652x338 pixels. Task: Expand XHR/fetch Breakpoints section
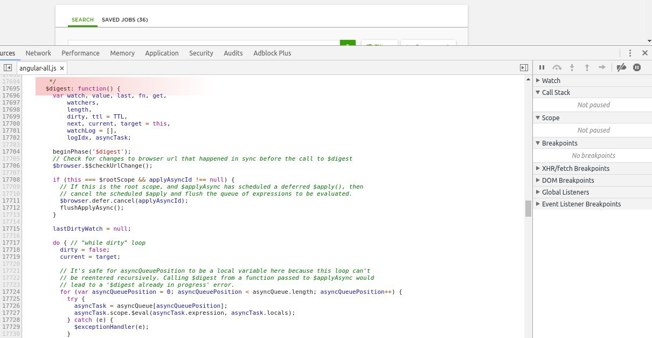point(592,168)
